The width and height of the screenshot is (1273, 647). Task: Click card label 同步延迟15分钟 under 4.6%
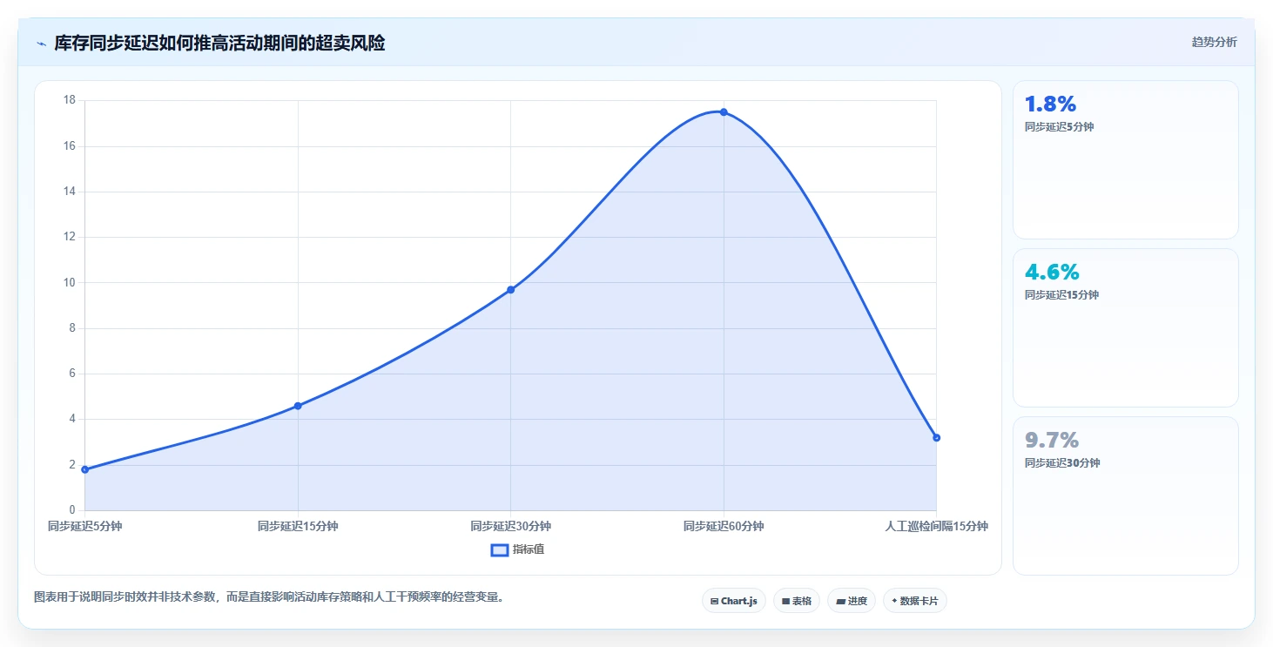pos(1061,295)
